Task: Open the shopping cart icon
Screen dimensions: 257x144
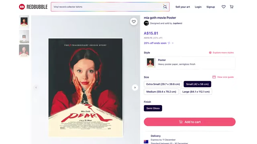Action: click(x=232, y=7)
